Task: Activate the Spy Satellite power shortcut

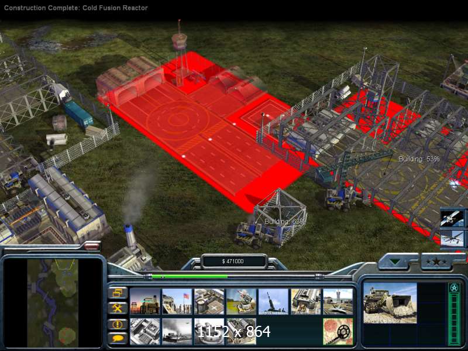Action: pos(453,218)
